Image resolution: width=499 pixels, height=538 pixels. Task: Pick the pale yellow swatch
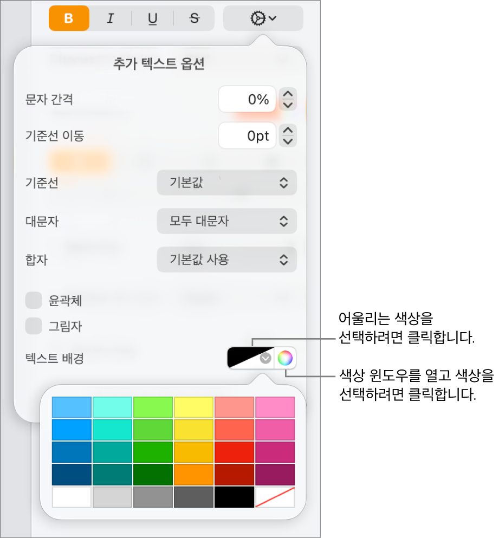[x=193, y=407]
